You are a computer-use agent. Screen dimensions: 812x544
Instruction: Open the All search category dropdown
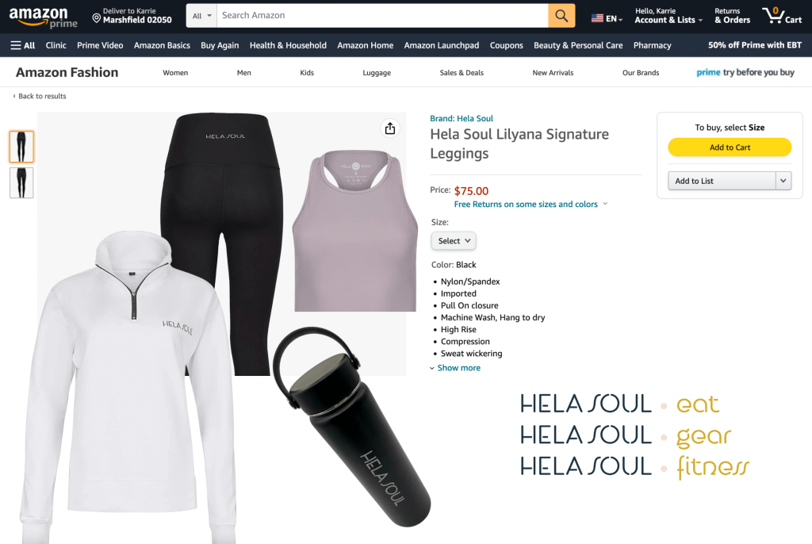[201, 16]
